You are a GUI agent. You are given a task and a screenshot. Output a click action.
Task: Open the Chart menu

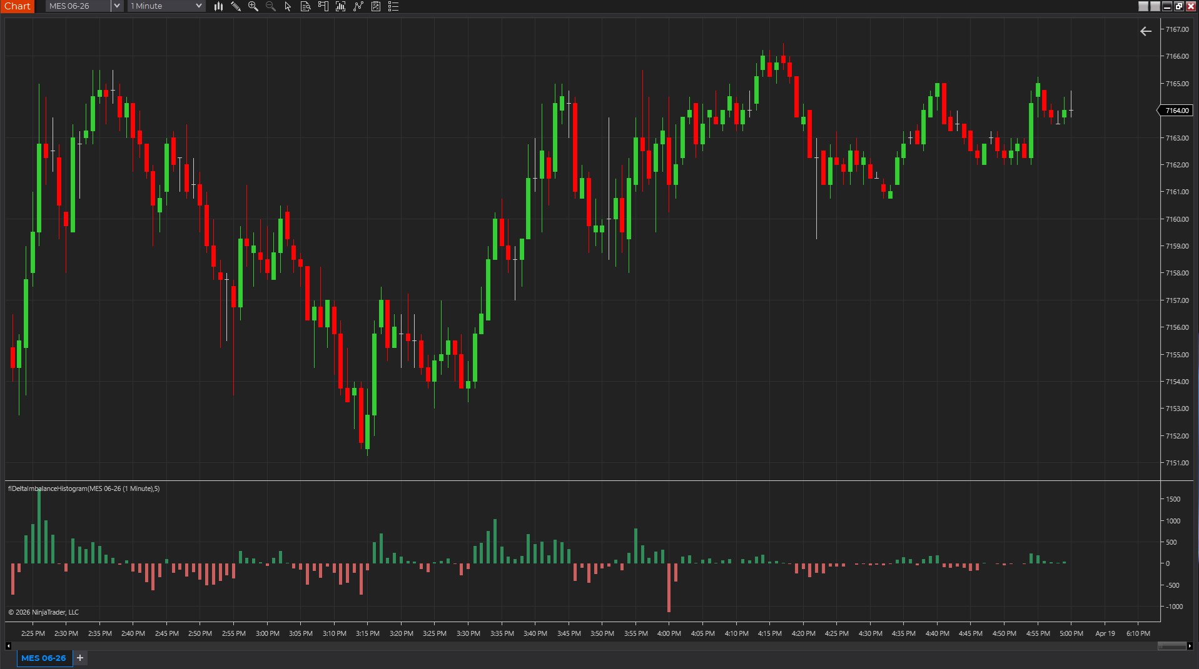[18, 6]
